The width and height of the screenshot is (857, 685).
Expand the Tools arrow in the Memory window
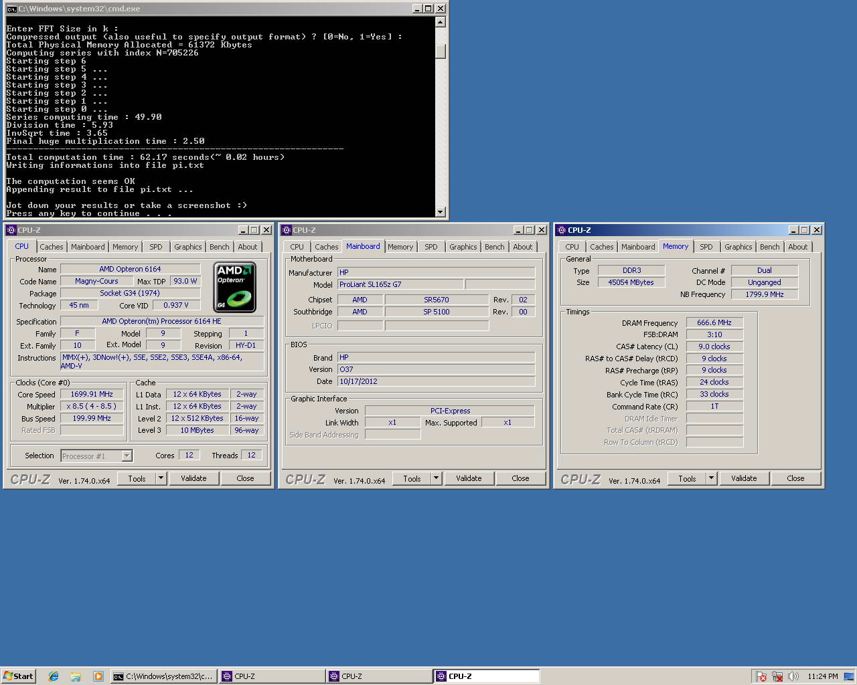coord(711,478)
